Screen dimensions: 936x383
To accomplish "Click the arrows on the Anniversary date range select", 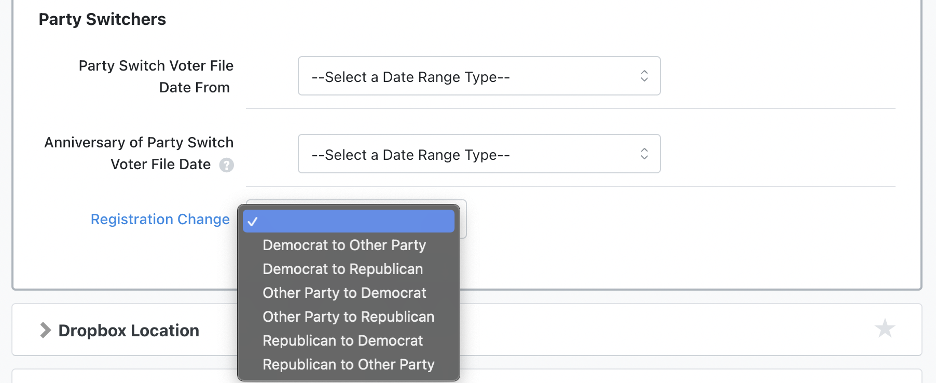I will 644,154.
